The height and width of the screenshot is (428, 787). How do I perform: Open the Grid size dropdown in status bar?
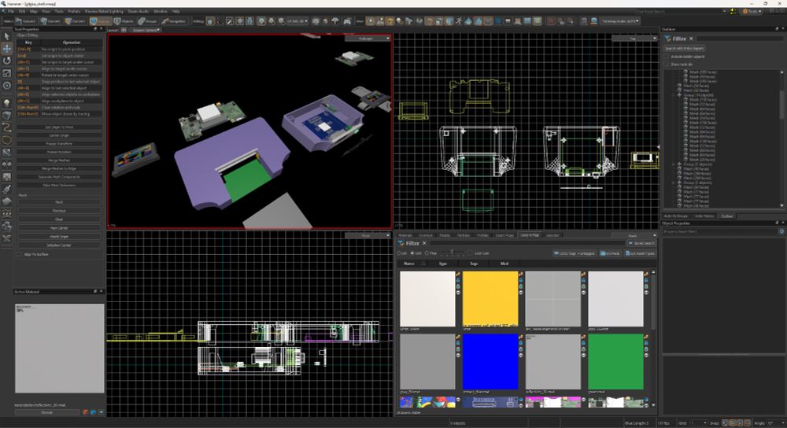click(x=699, y=423)
